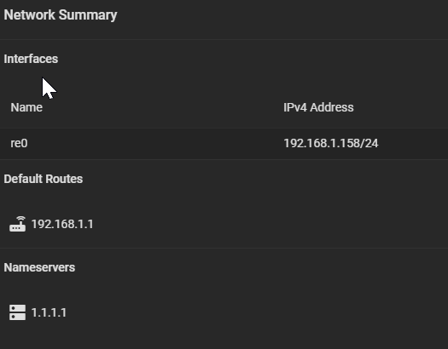Select the Interfaces section heading
The height and width of the screenshot is (349, 448).
pos(31,59)
